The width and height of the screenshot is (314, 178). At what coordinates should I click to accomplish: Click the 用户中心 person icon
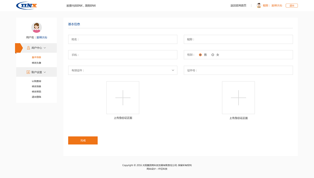28,48
